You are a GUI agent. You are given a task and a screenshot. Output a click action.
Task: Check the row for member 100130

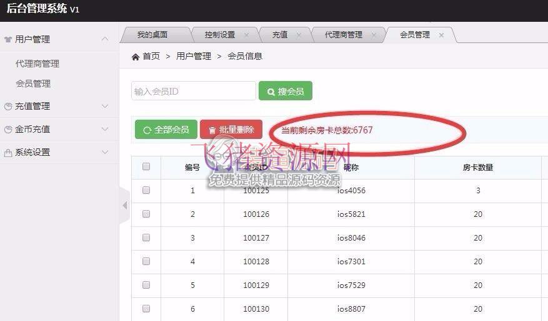pos(146,309)
